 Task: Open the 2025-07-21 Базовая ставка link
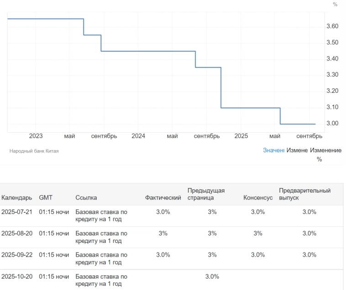pos(101,215)
